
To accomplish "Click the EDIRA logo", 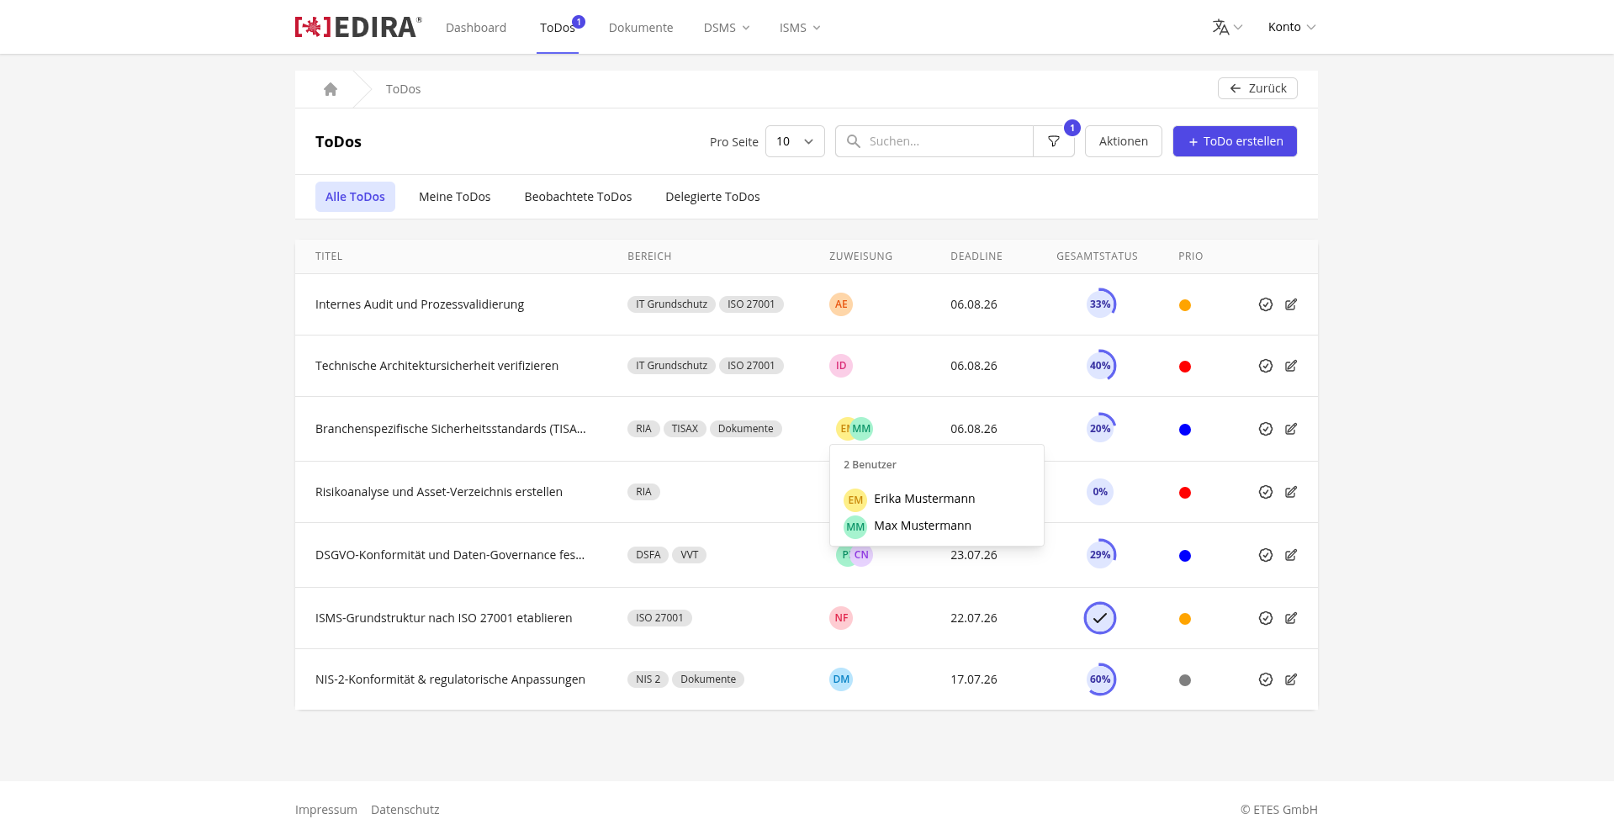I will tap(358, 27).
